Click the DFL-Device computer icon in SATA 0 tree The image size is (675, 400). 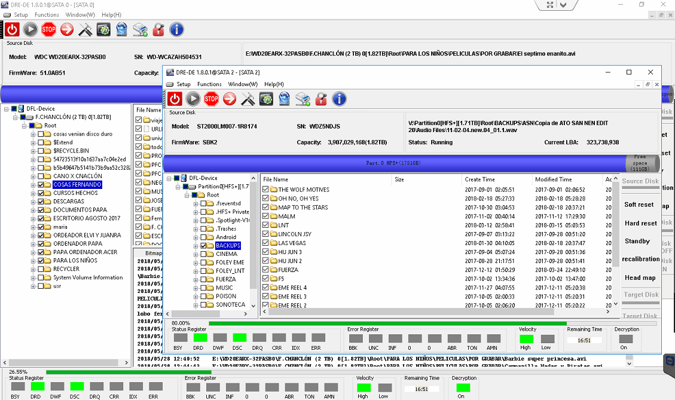pos(21,108)
